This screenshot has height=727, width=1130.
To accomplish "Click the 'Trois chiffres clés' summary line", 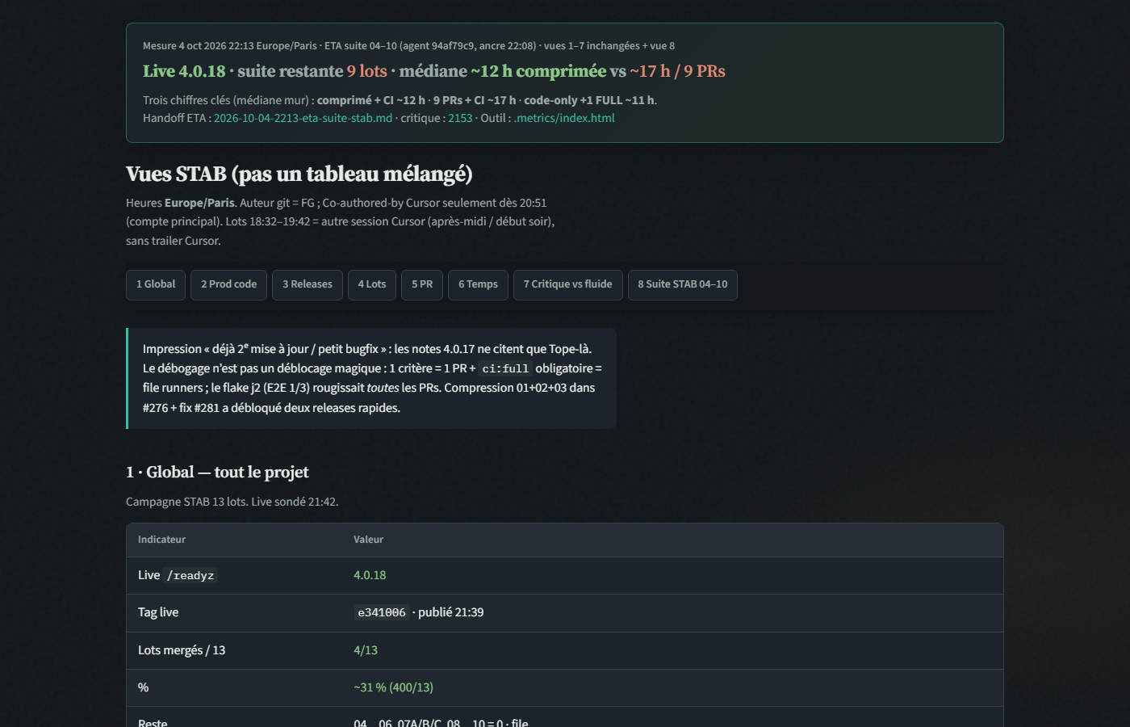I will [400, 100].
